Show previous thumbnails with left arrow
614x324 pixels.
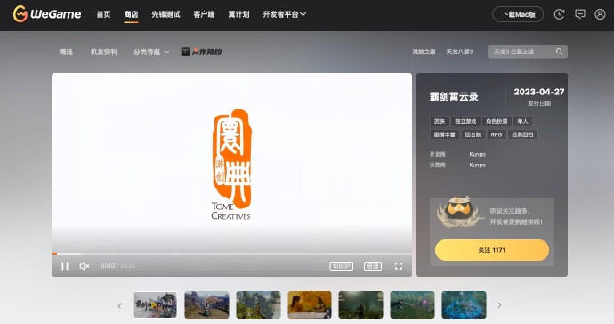pyautogui.click(x=119, y=305)
